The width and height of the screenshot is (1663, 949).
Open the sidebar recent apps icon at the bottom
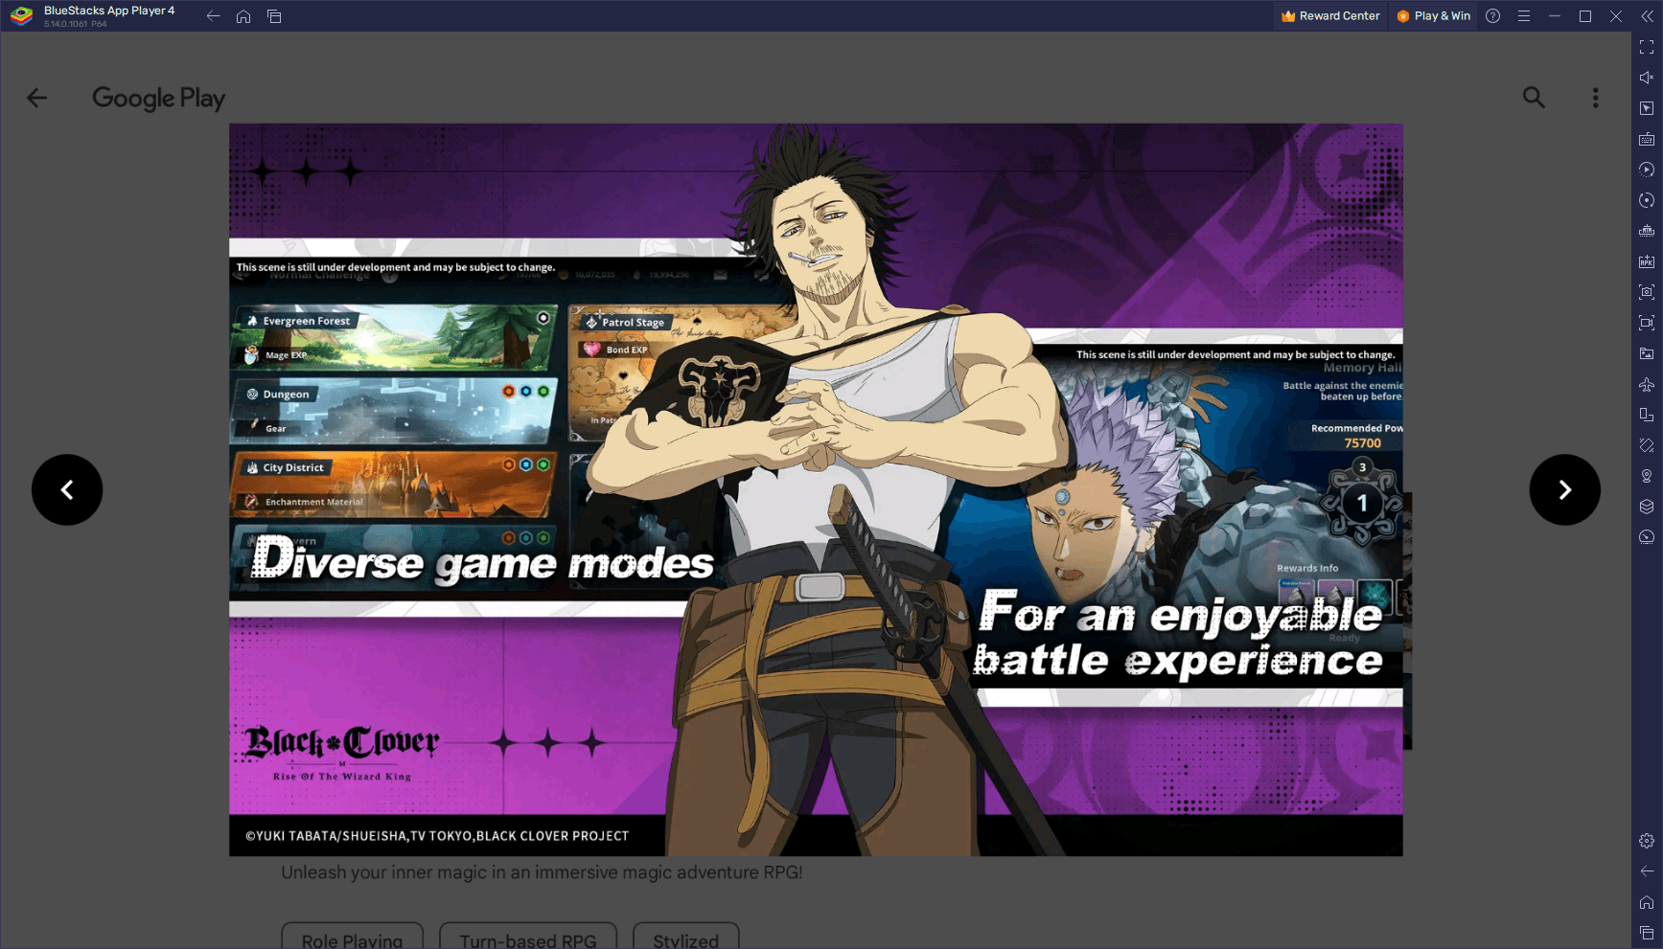(x=1647, y=933)
